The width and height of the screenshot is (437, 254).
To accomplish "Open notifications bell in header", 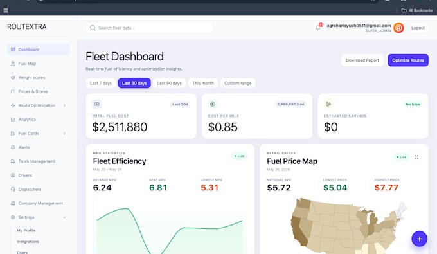I will 317,28.
